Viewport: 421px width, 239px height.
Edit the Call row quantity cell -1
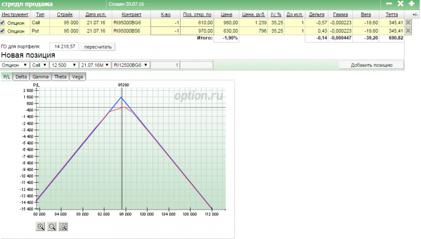coord(165,23)
